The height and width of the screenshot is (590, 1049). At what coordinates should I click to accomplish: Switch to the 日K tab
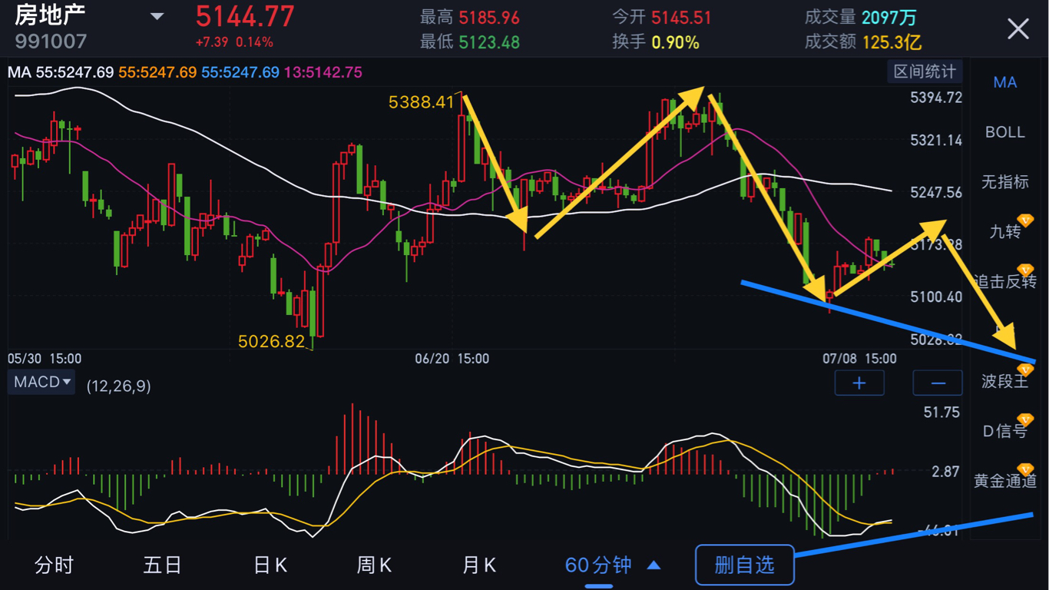click(x=270, y=566)
